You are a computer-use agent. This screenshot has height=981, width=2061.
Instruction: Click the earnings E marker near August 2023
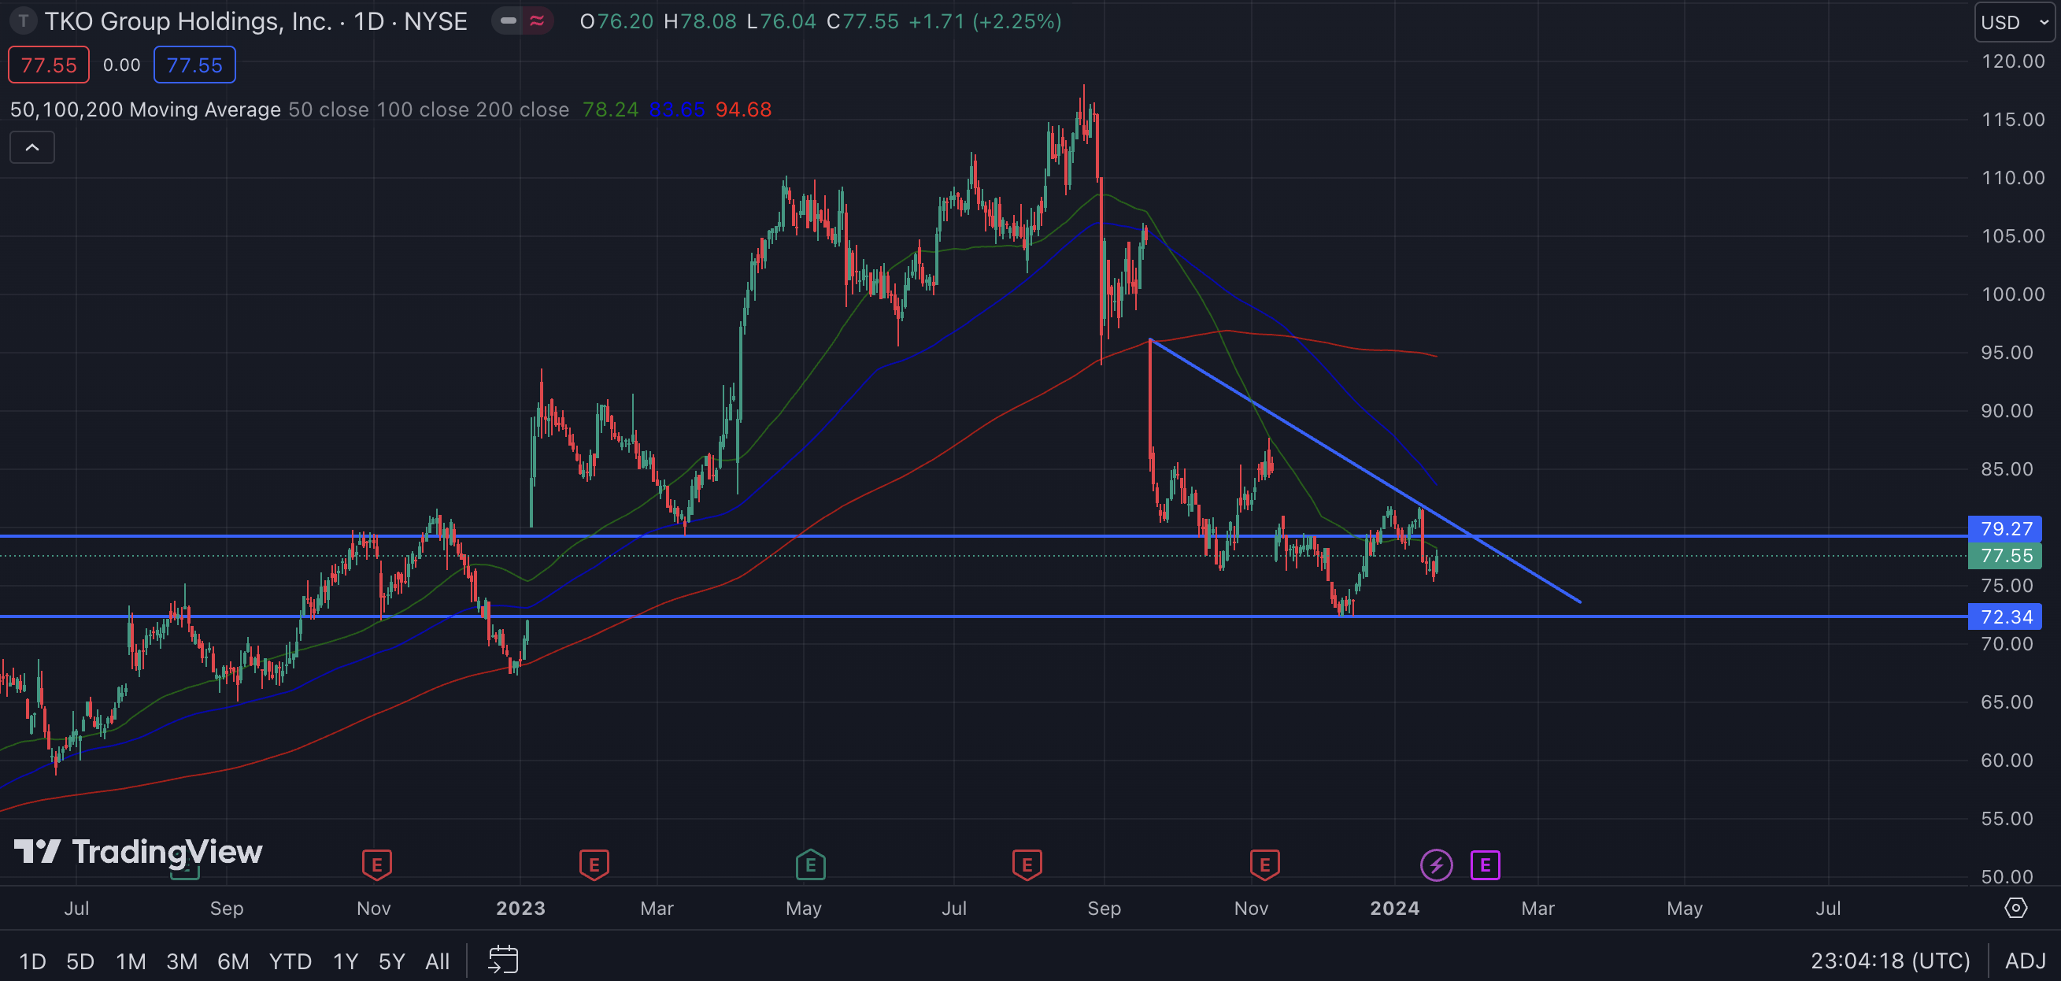pyautogui.click(x=1027, y=865)
